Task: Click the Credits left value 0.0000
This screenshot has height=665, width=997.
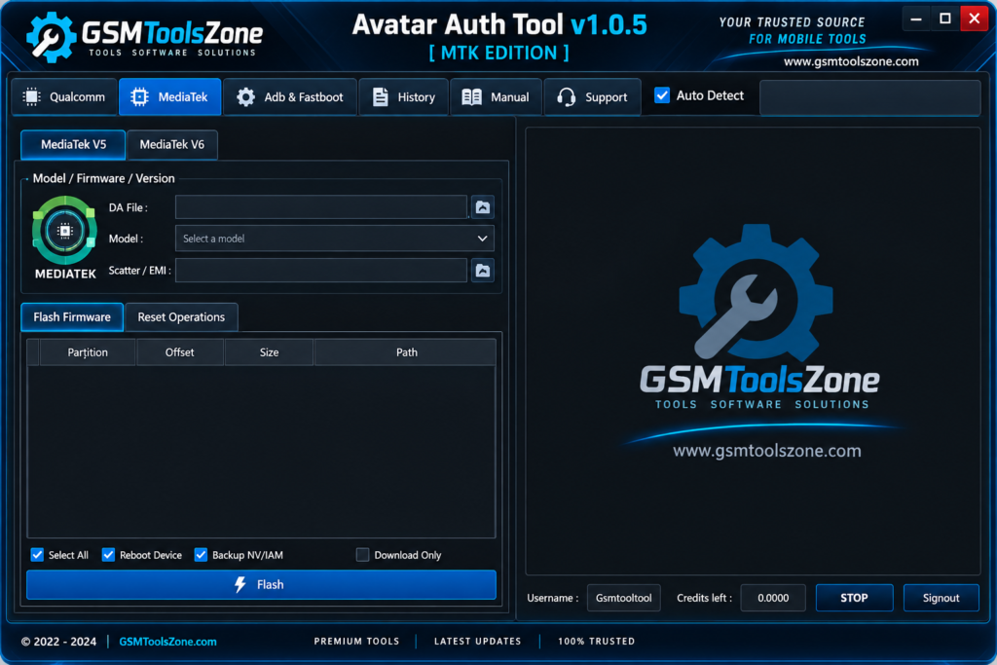Action: (x=773, y=598)
